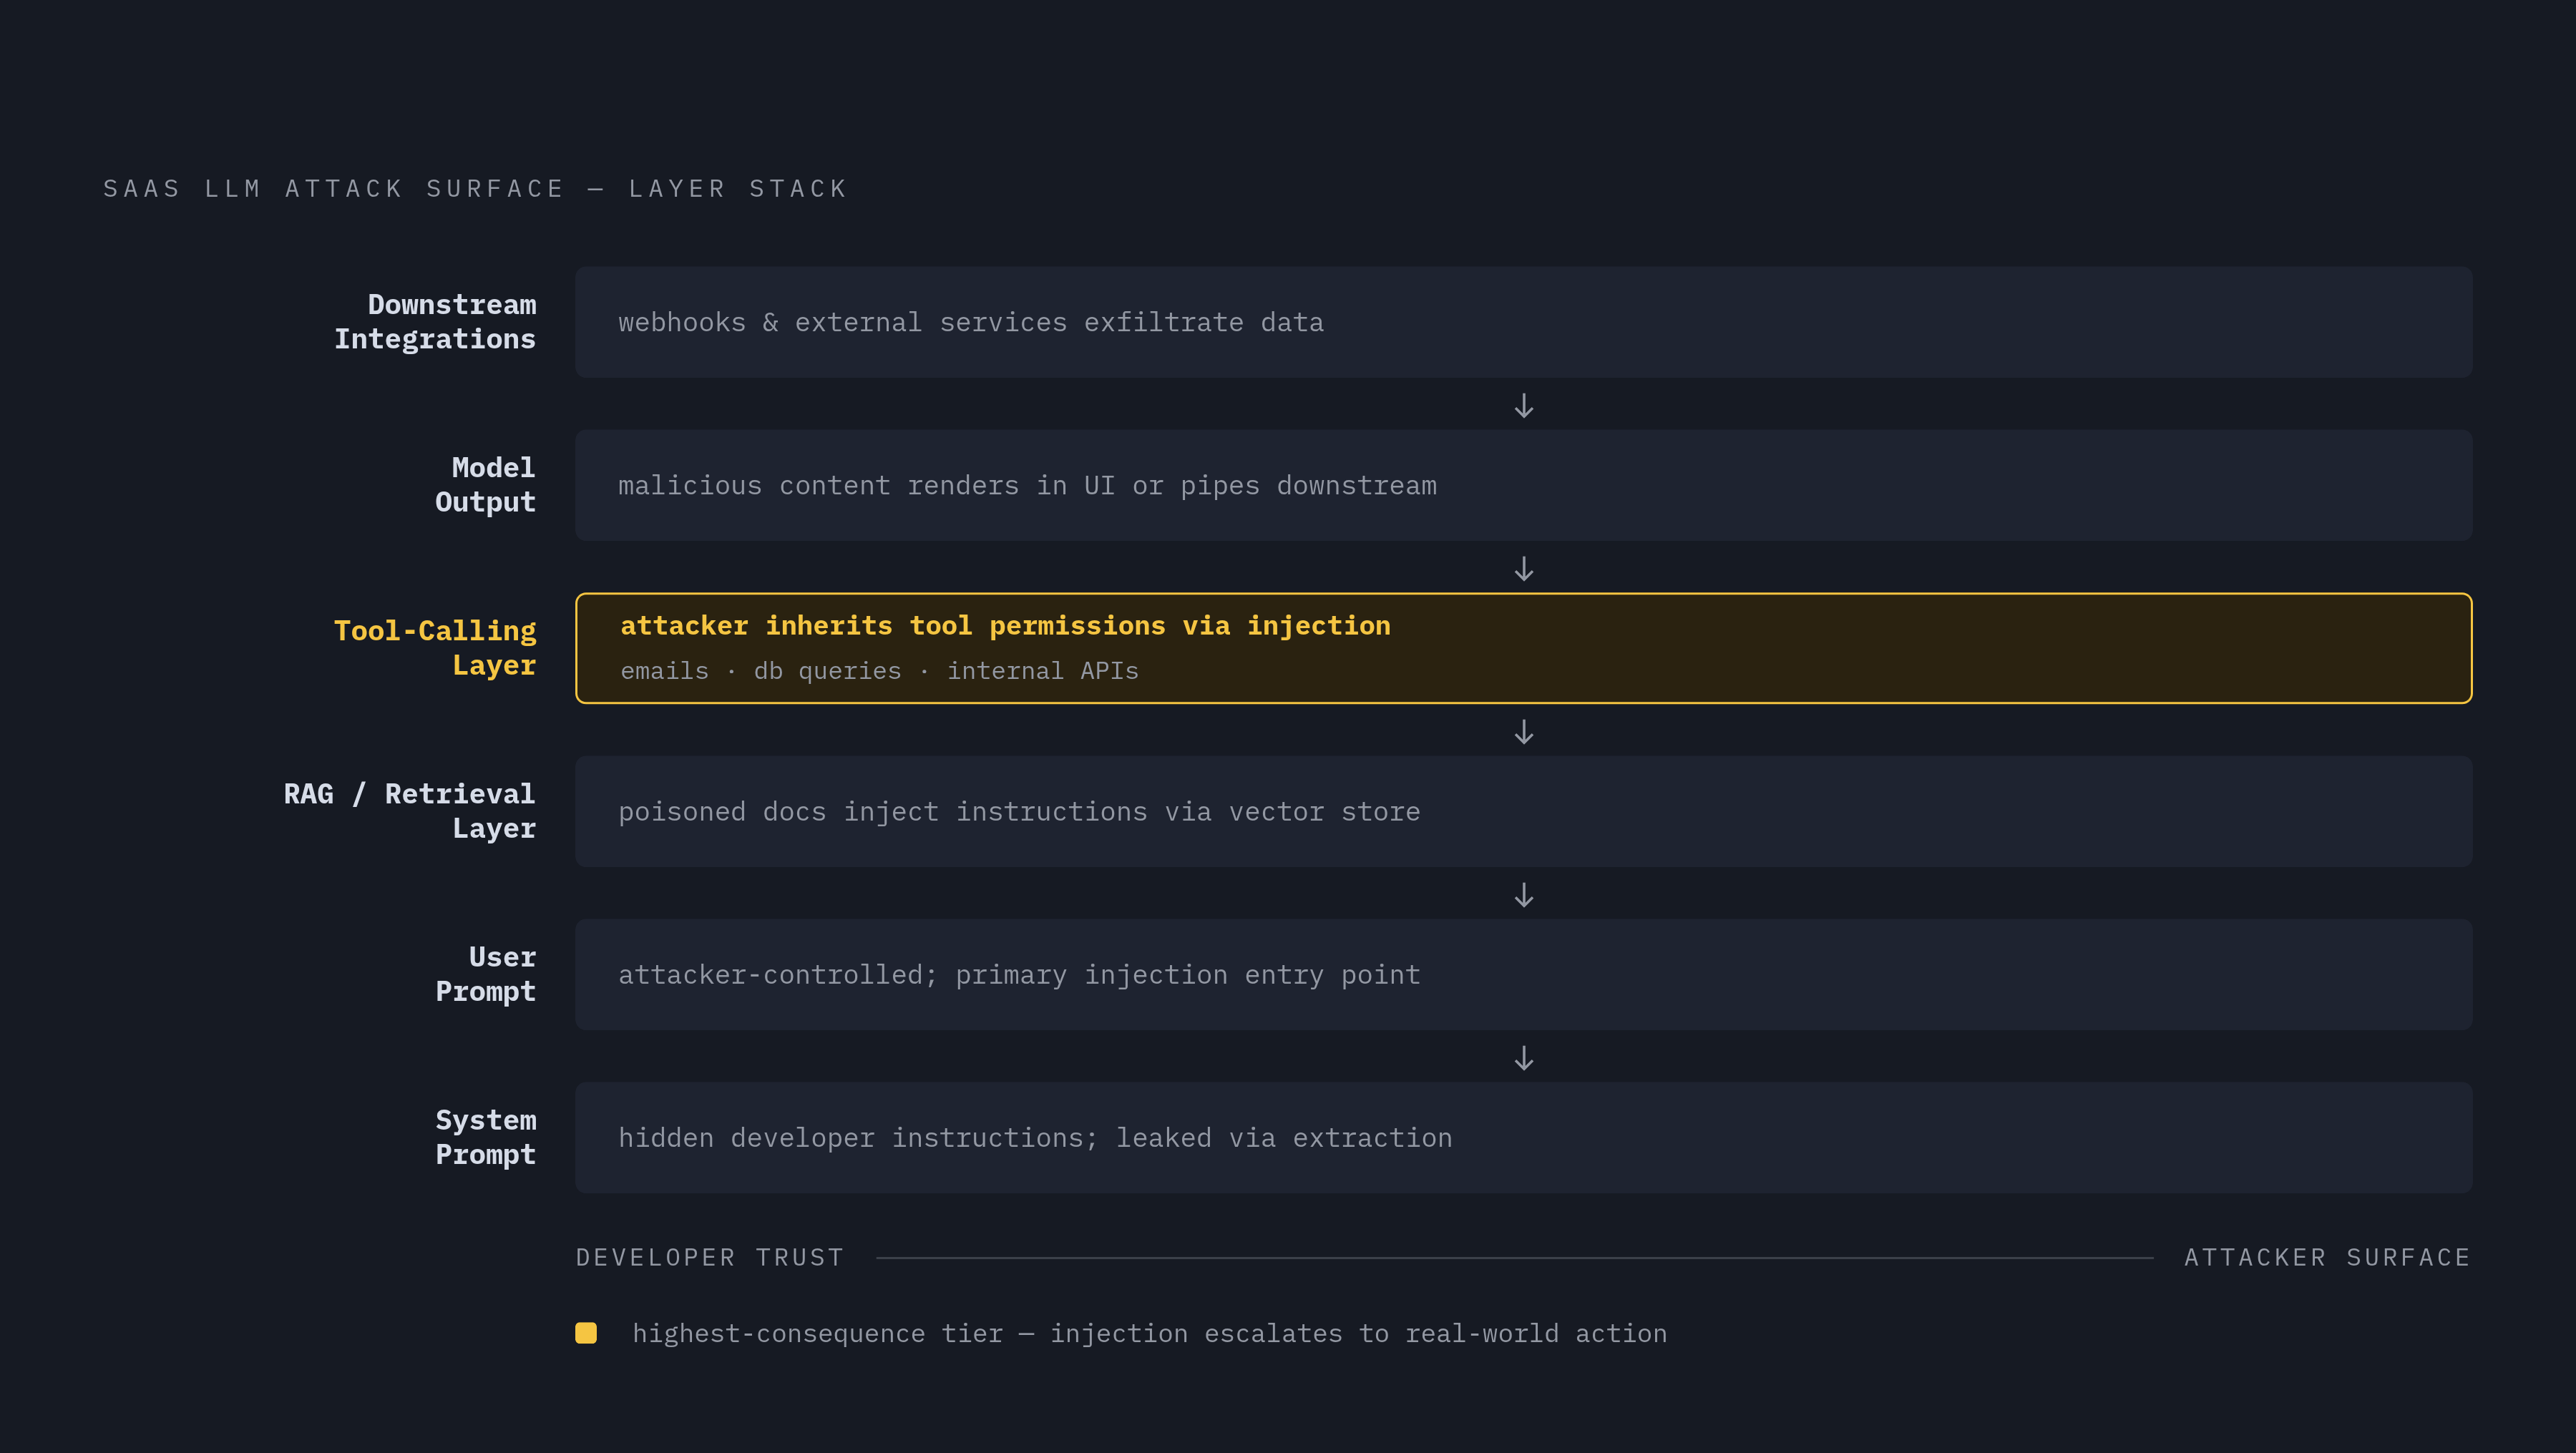
Task: Click the hidden developer instructions box
Action: (1523, 1137)
